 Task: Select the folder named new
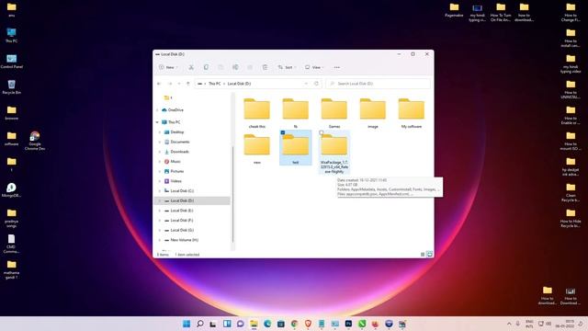click(257, 149)
